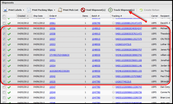Image resolution: width=173 pixels, height=104 pixels.
Task: Open the Print Labels dropdown arrow
Action: [24, 10]
